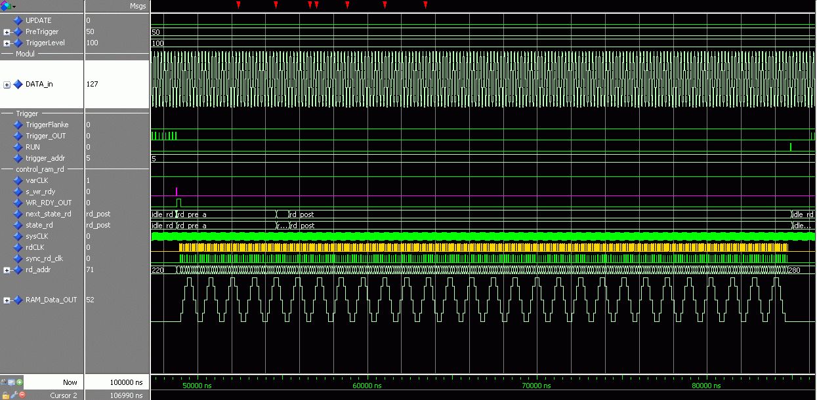Click the red remove cursor icon
This screenshot has width=817, height=400.
pos(22,395)
